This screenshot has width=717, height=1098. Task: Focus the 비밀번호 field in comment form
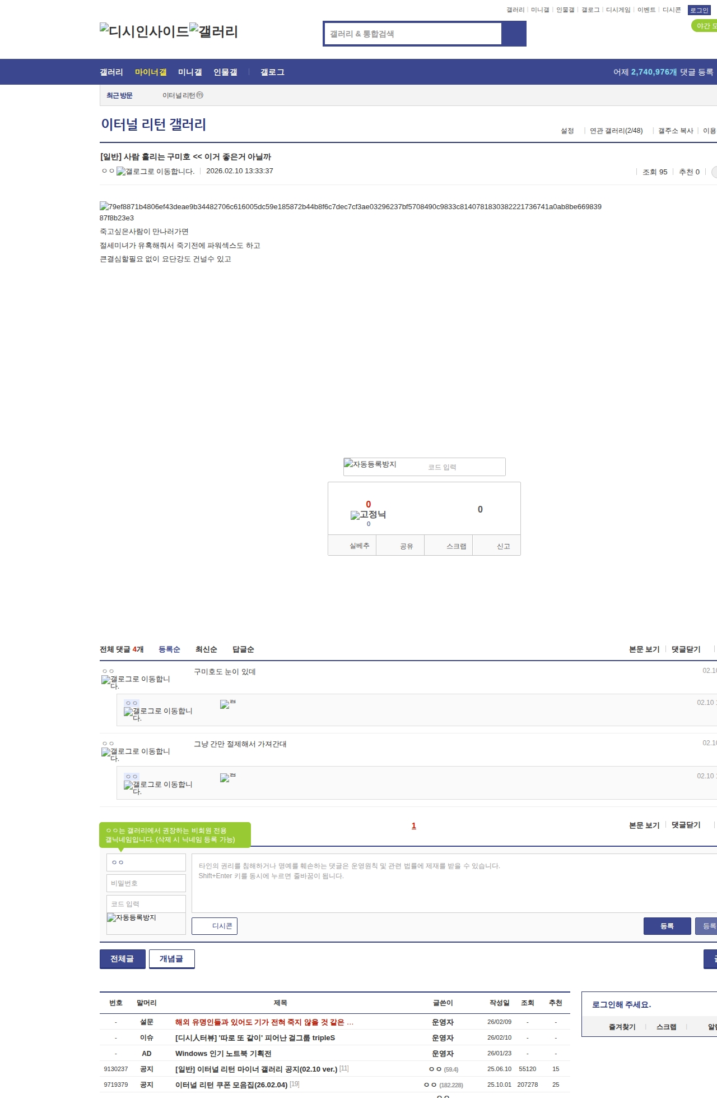(146, 883)
